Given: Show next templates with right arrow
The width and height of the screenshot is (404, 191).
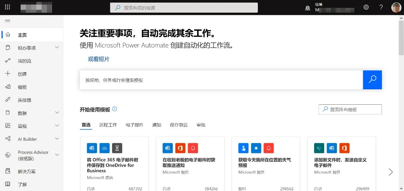Looking at the screenshot, I should click(x=391, y=172).
